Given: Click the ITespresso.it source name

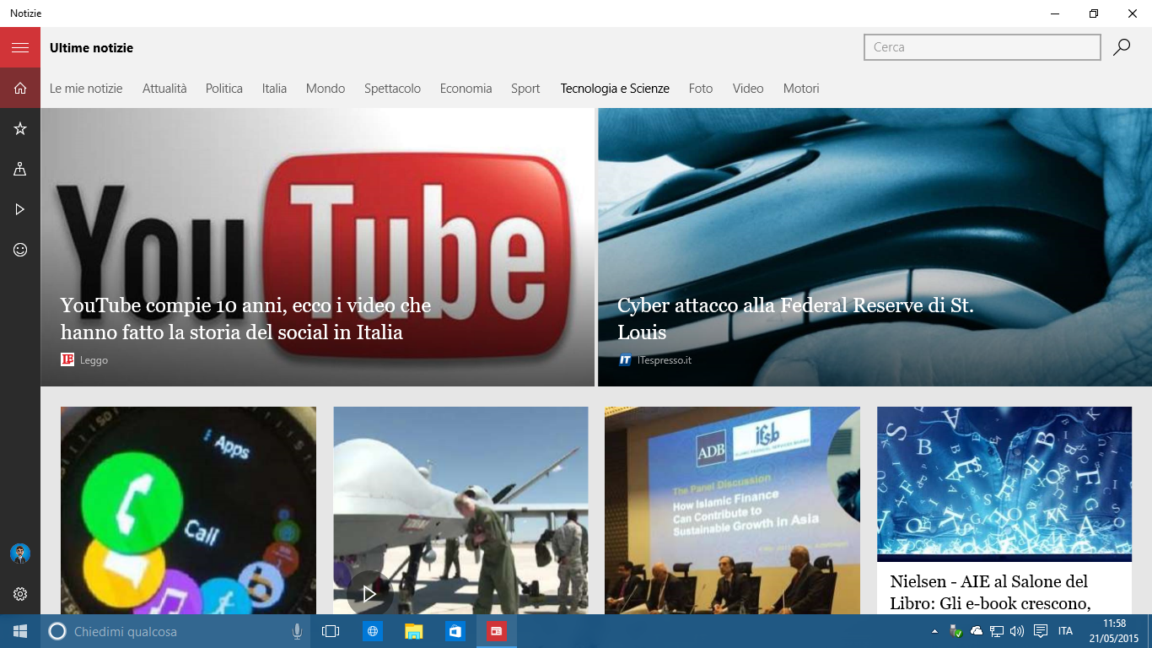Looking at the screenshot, I should [x=665, y=360].
